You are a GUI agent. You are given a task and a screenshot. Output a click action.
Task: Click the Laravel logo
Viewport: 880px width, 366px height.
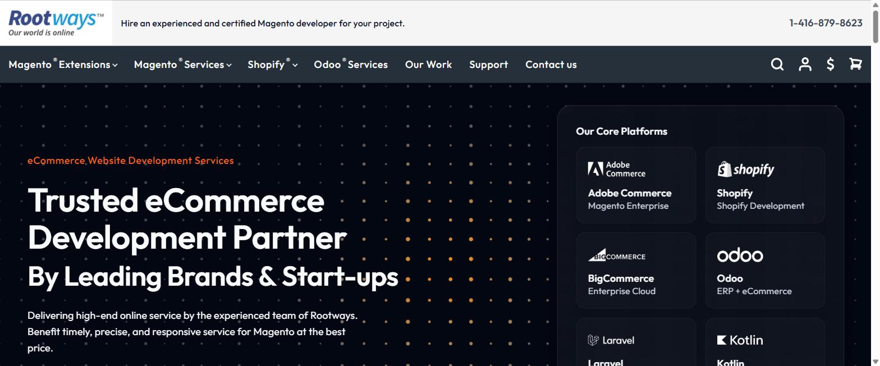click(x=611, y=340)
